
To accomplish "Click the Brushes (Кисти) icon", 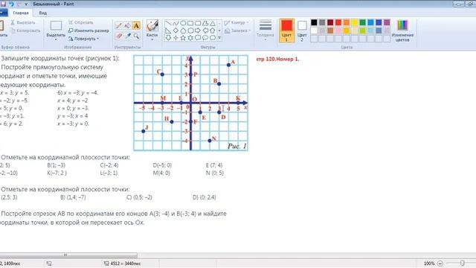I will (152, 26).
